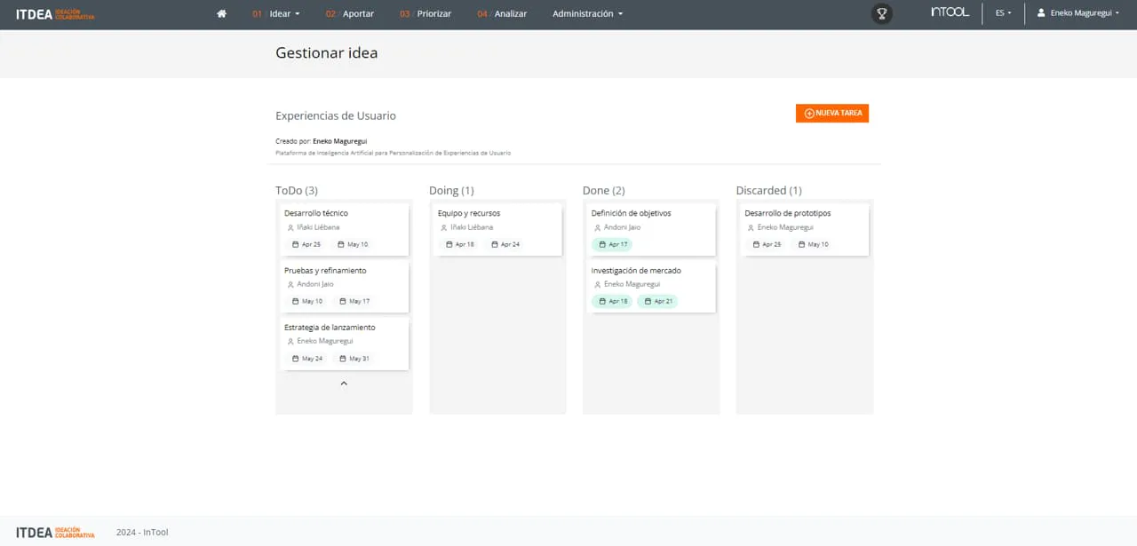Click the Plataforma de Inteligencia Artificial description
The height and width of the screenshot is (546, 1137).
[393, 153]
